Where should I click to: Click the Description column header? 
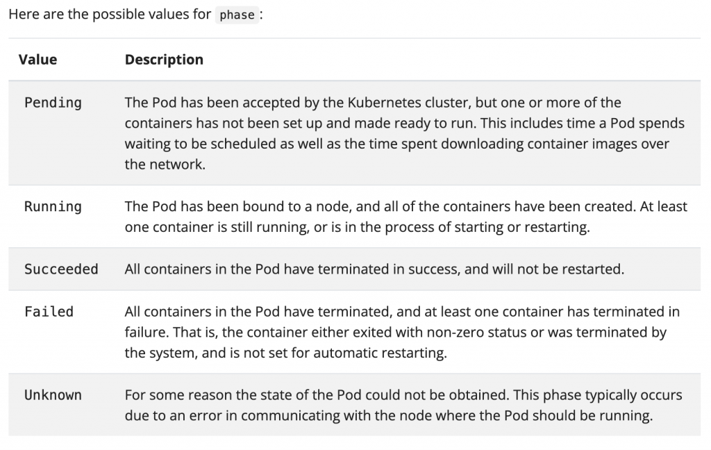coord(164,60)
